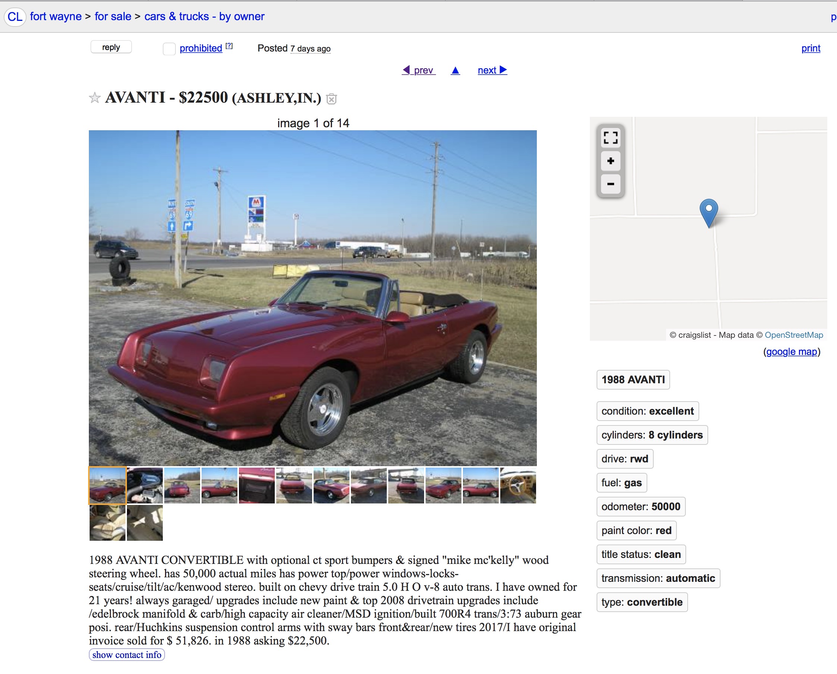Open the google map link
Viewport: 837px width, 674px height.
791,351
